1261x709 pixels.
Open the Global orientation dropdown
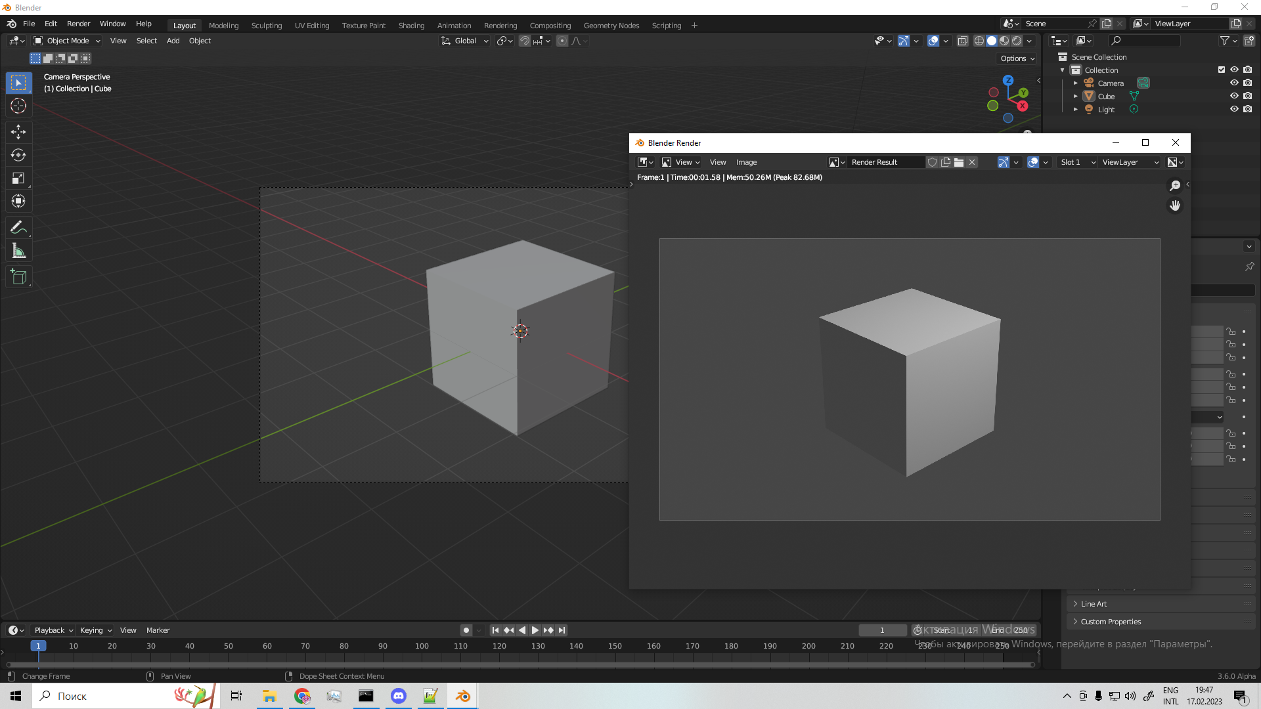(x=465, y=41)
